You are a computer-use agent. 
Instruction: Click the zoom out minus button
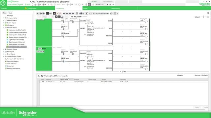[199, 17]
